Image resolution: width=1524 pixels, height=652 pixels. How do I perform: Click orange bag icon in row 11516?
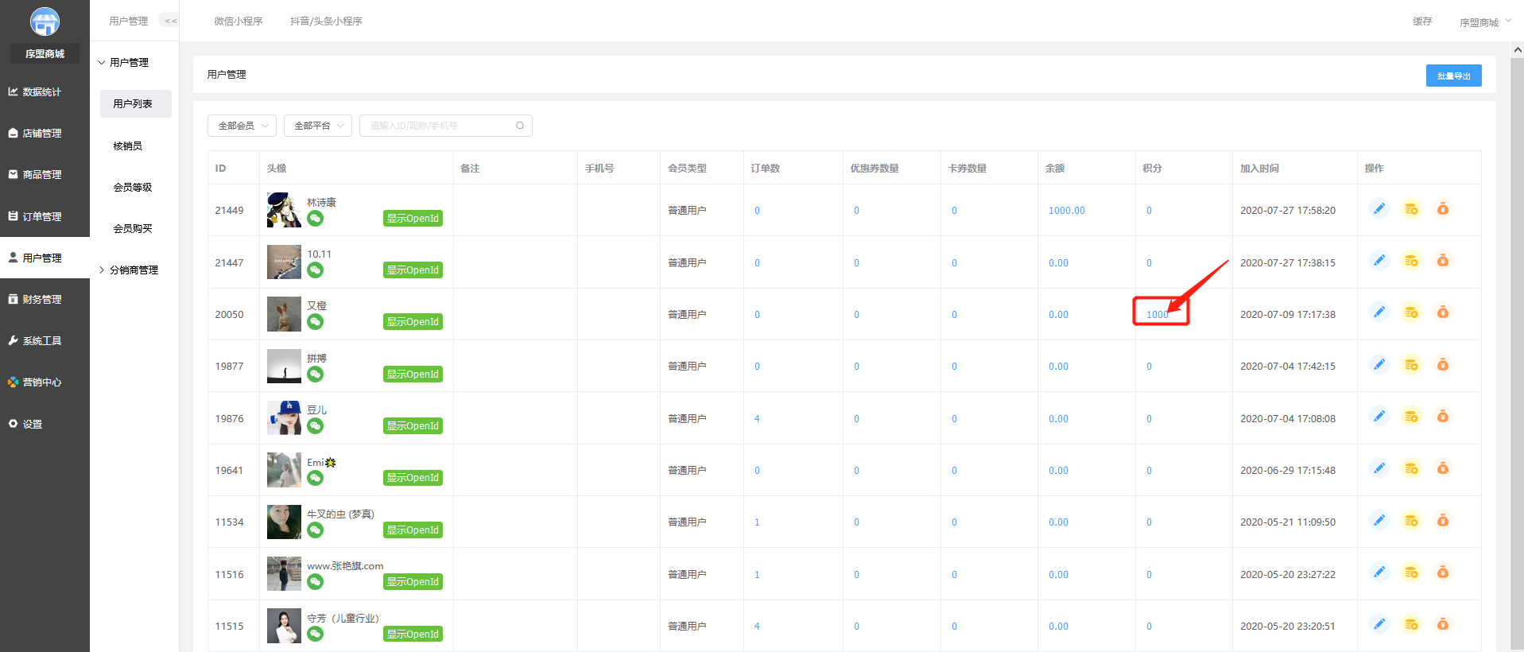[1442, 572]
